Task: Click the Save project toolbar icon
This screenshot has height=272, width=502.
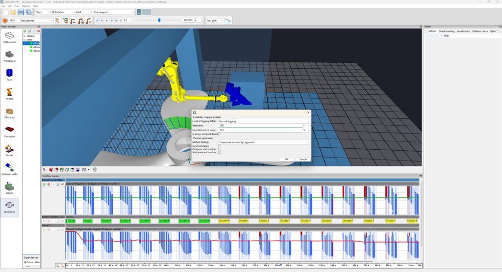Action: (21, 12)
